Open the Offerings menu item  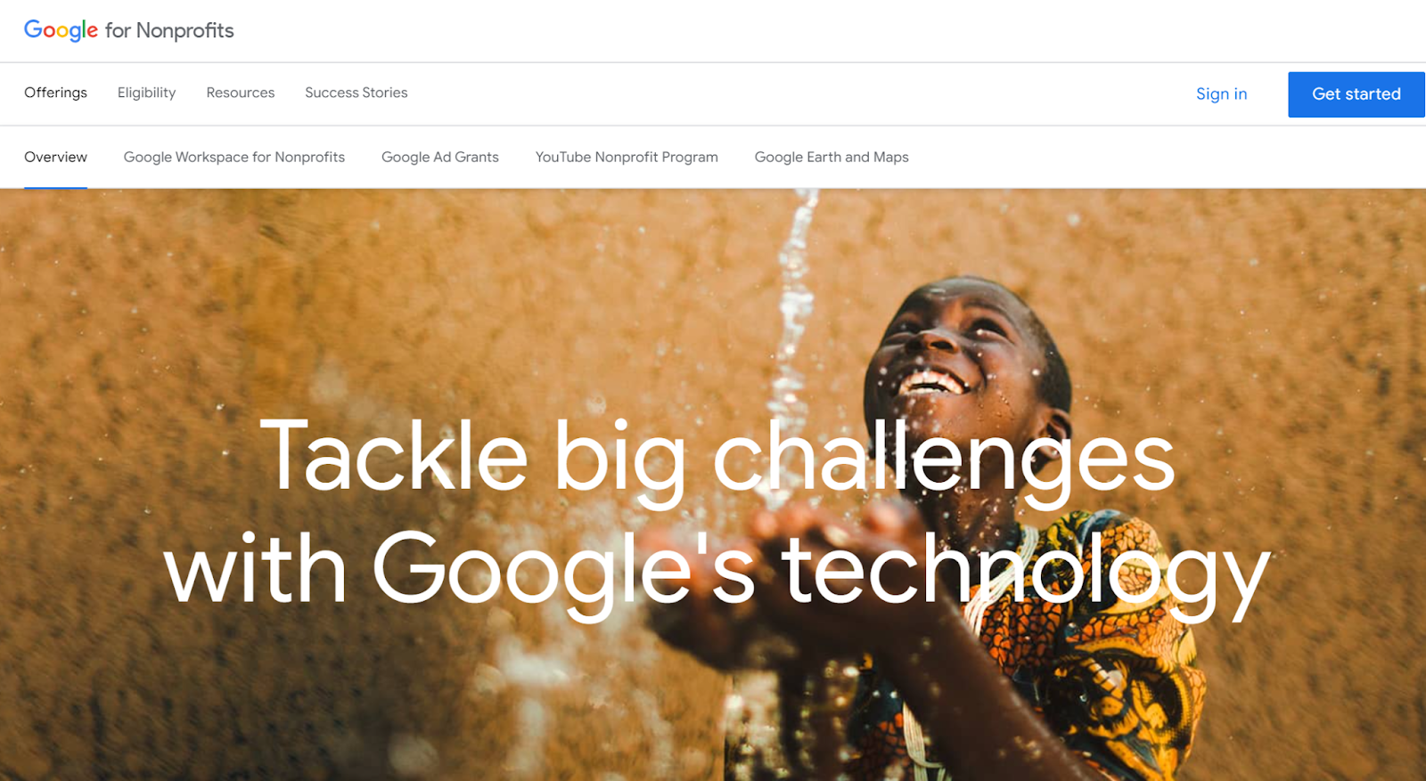point(55,93)
